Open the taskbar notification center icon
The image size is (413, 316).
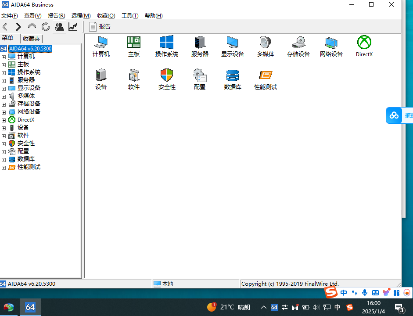(399, 308)
